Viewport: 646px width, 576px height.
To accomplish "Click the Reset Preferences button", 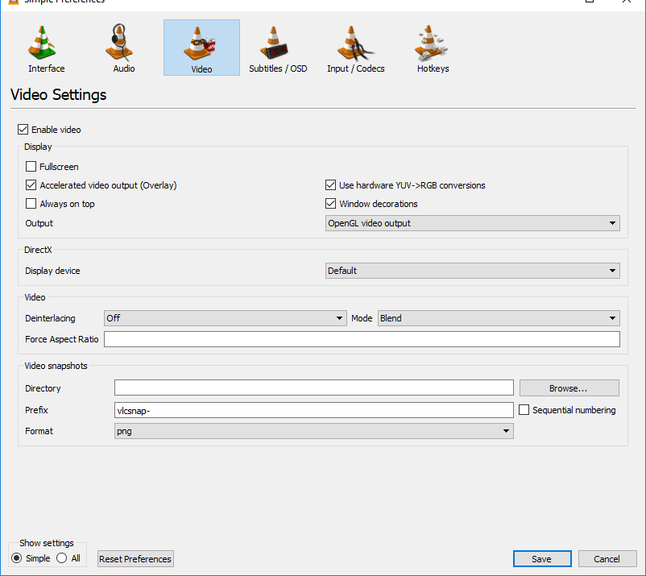I will 135,559.
